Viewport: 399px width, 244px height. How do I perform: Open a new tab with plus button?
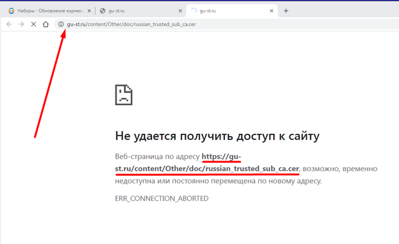tap(286, 11)
